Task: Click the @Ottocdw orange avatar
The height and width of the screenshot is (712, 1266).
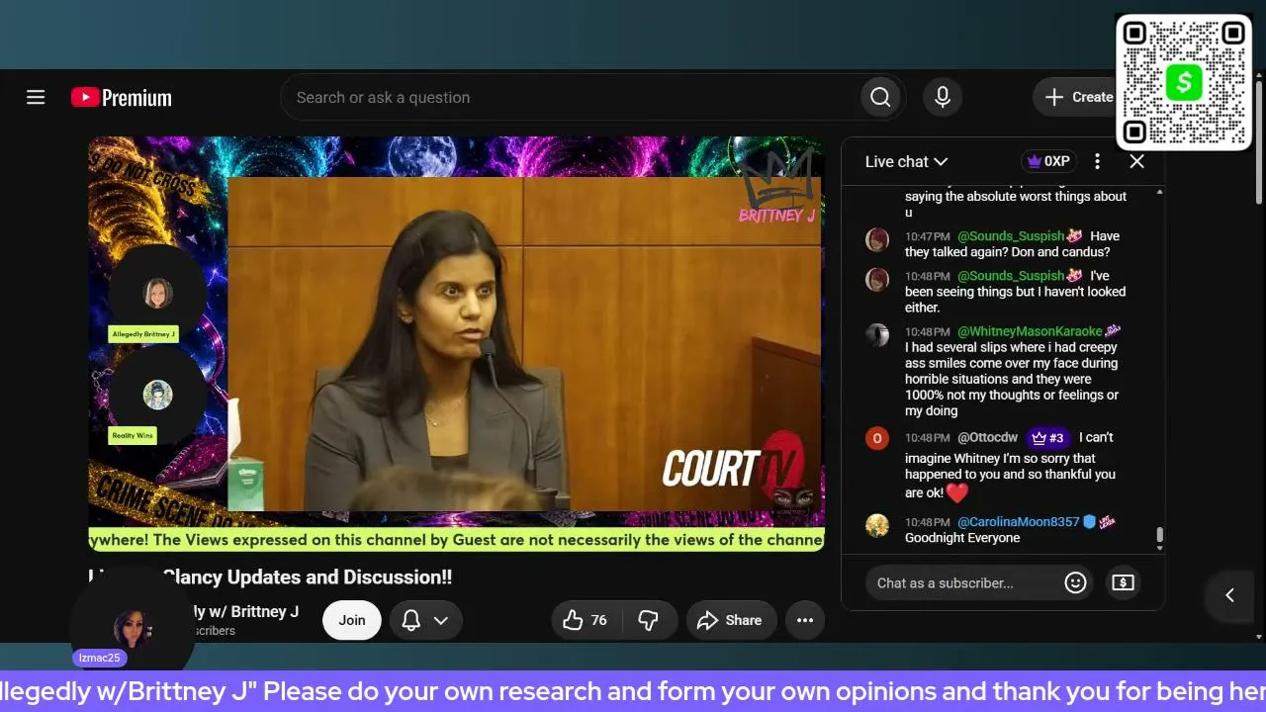Action: (877, 438)
